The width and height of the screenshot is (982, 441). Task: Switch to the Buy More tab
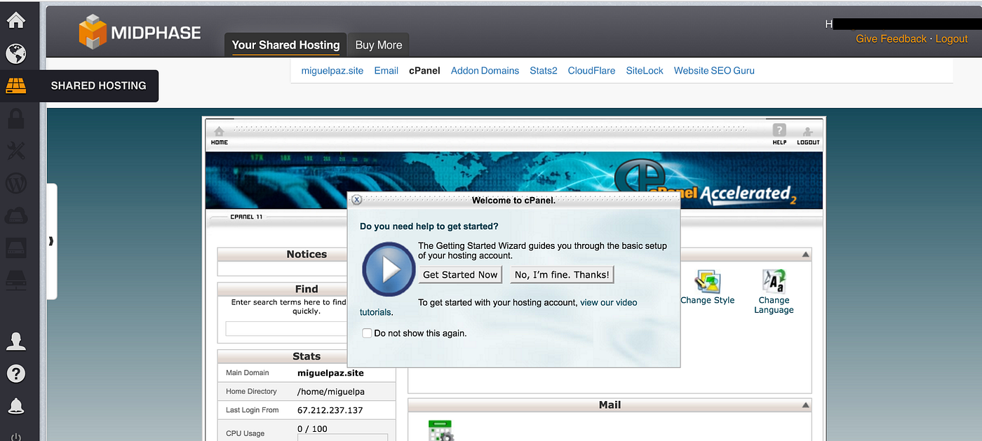379,45
